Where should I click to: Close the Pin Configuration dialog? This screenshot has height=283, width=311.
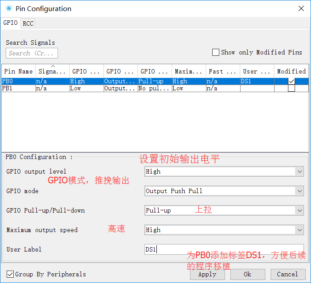click(x=301, y=8)
